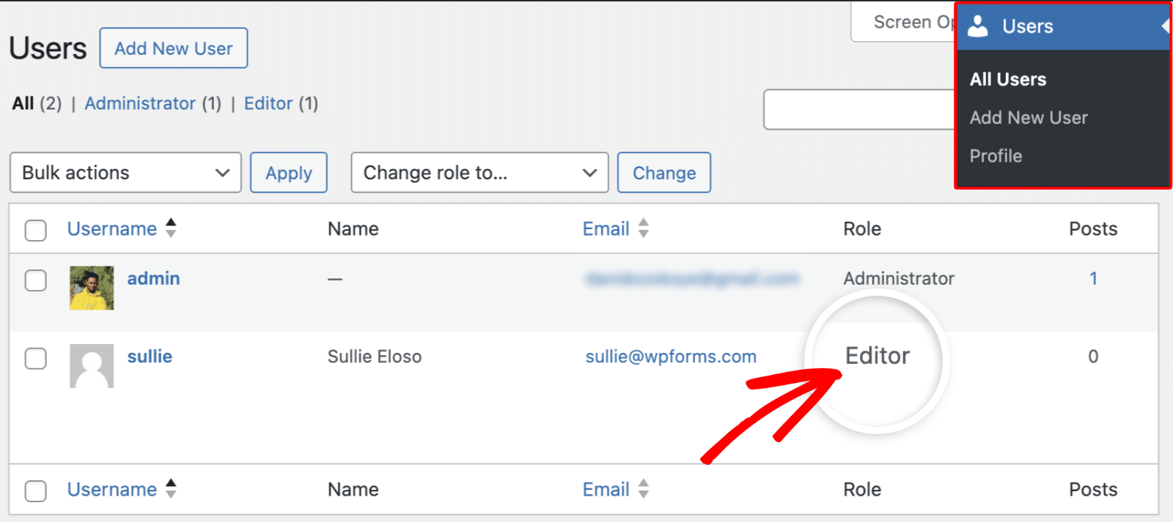Filter list by Administrator role link
This screenshot has height=522, width=1173.
point(140,103)
